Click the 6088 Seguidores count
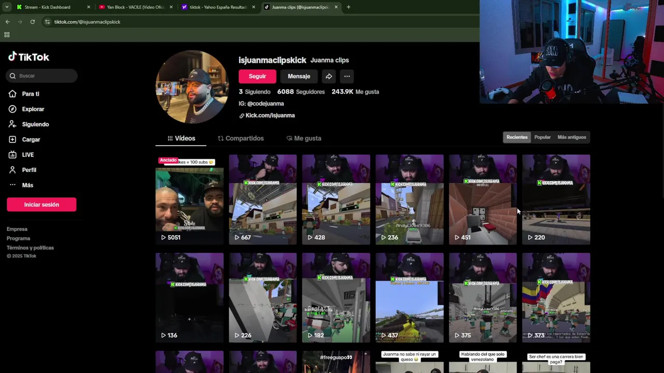 (x=301, y=92)
